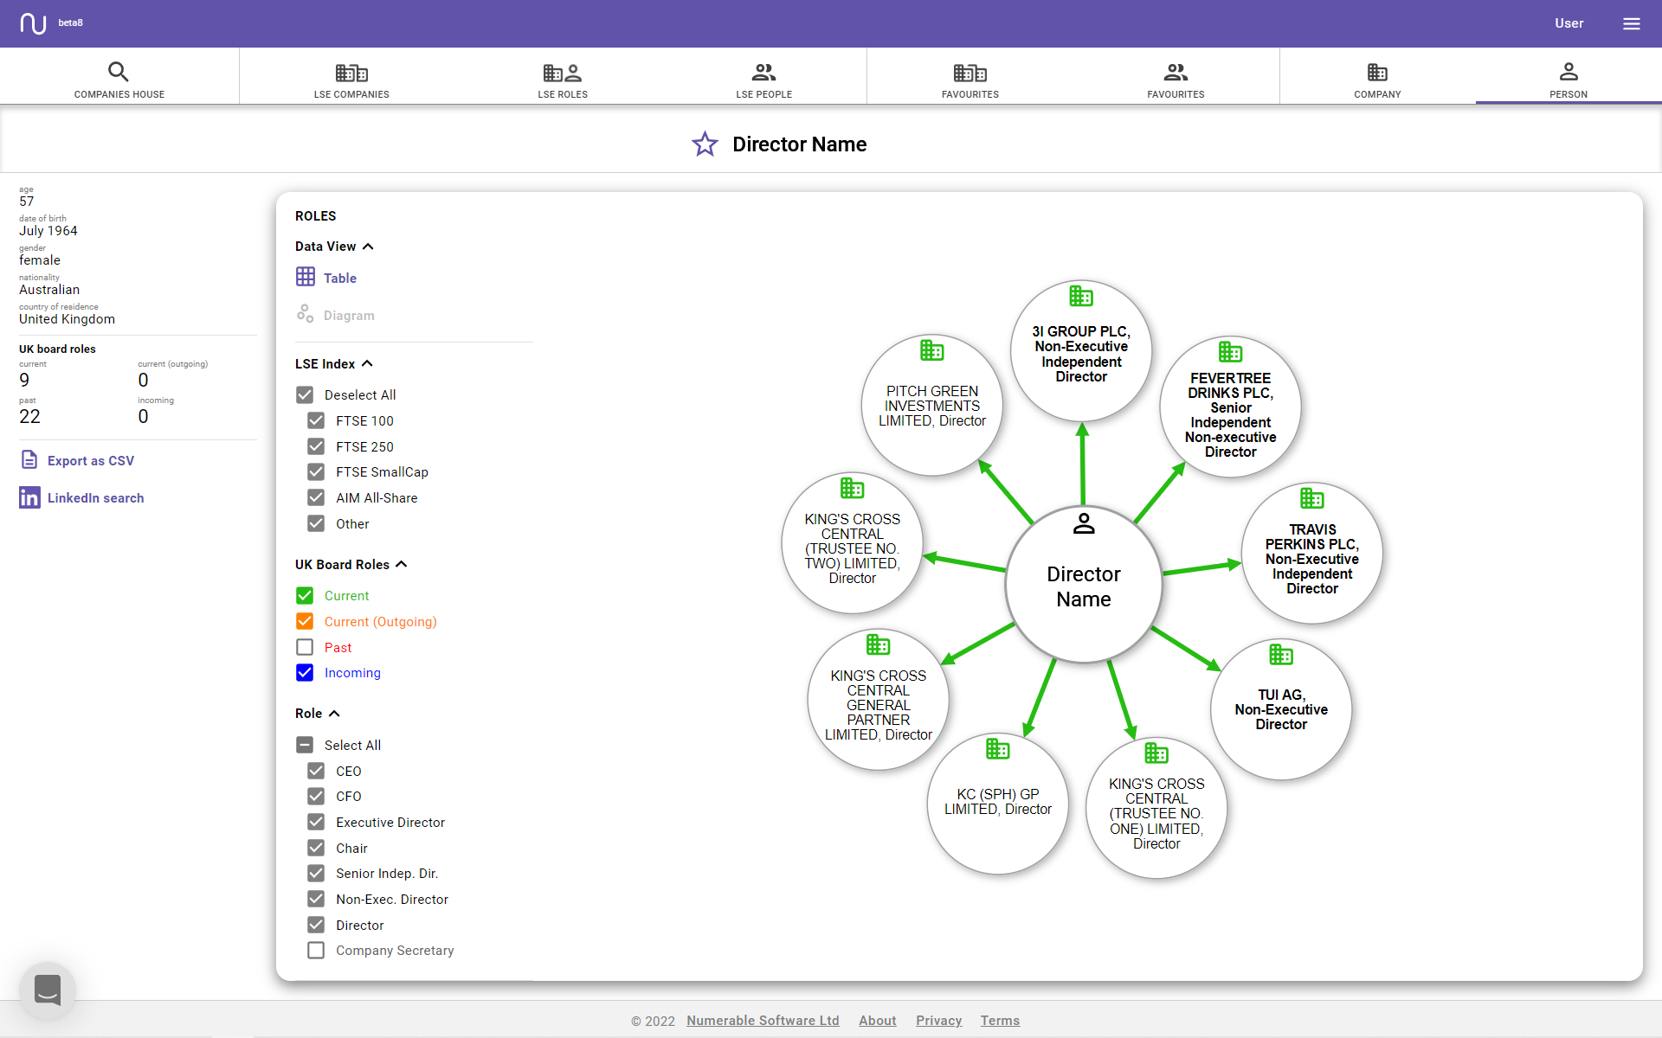Click the Diagram view icon
The image size is (1662, 1038).
click(305, 314)
